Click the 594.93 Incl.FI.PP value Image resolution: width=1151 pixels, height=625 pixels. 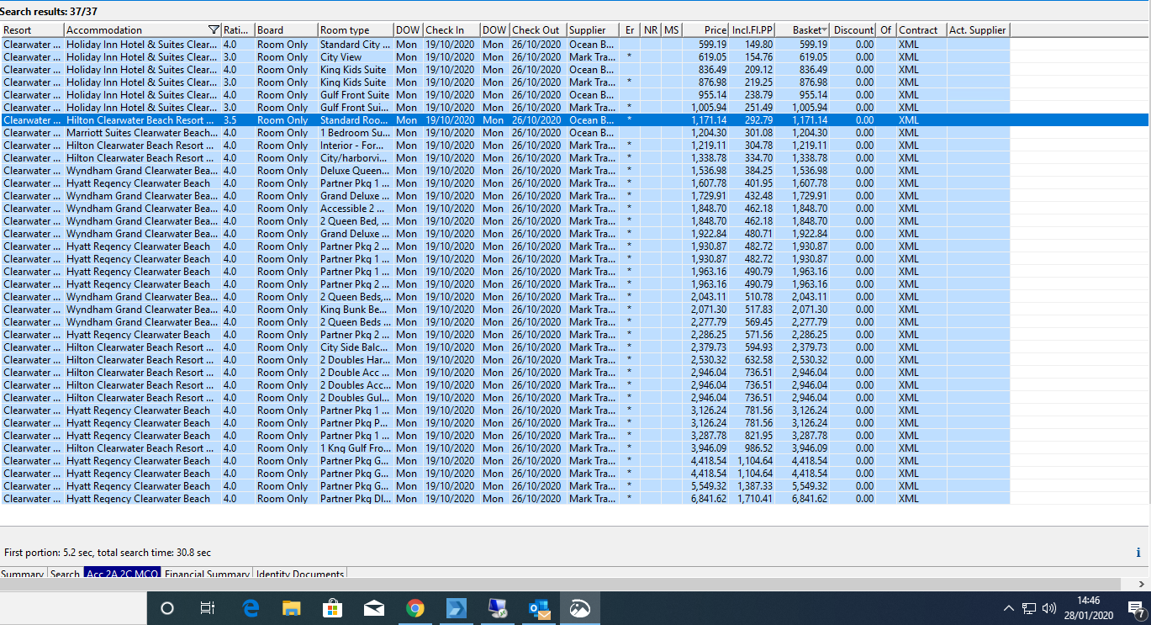tap(758, 347)
